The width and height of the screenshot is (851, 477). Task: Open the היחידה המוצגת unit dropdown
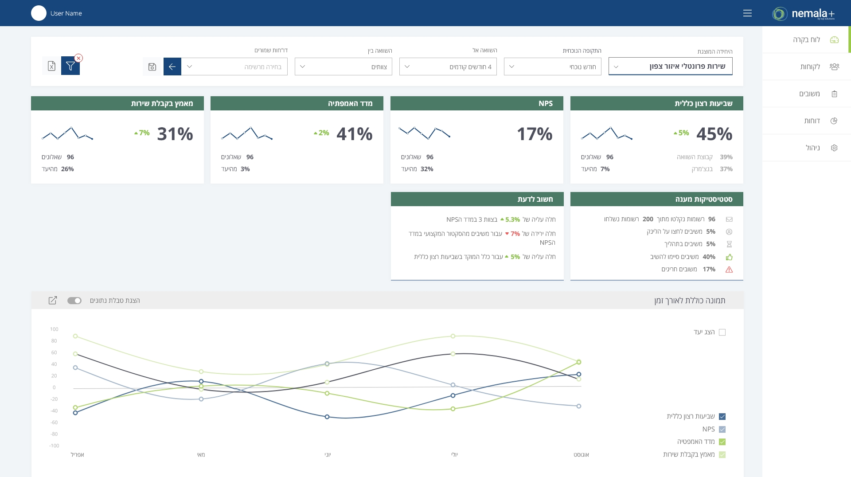point(671,66)
